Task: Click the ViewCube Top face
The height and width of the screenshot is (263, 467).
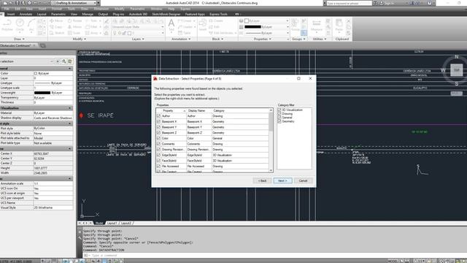Action: tap(456, 70)
